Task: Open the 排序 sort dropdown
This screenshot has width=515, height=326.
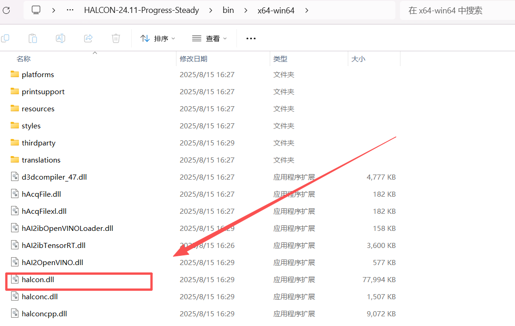Action: pos(158,39)
